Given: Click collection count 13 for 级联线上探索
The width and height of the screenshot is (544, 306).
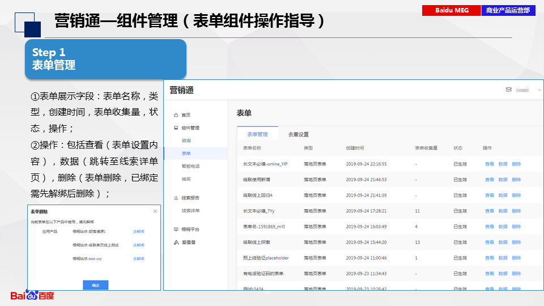Looking at the screenshot, I should coord(418,242).
